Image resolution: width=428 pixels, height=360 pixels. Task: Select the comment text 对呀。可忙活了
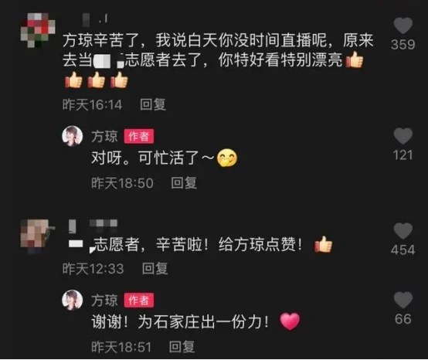152,158
